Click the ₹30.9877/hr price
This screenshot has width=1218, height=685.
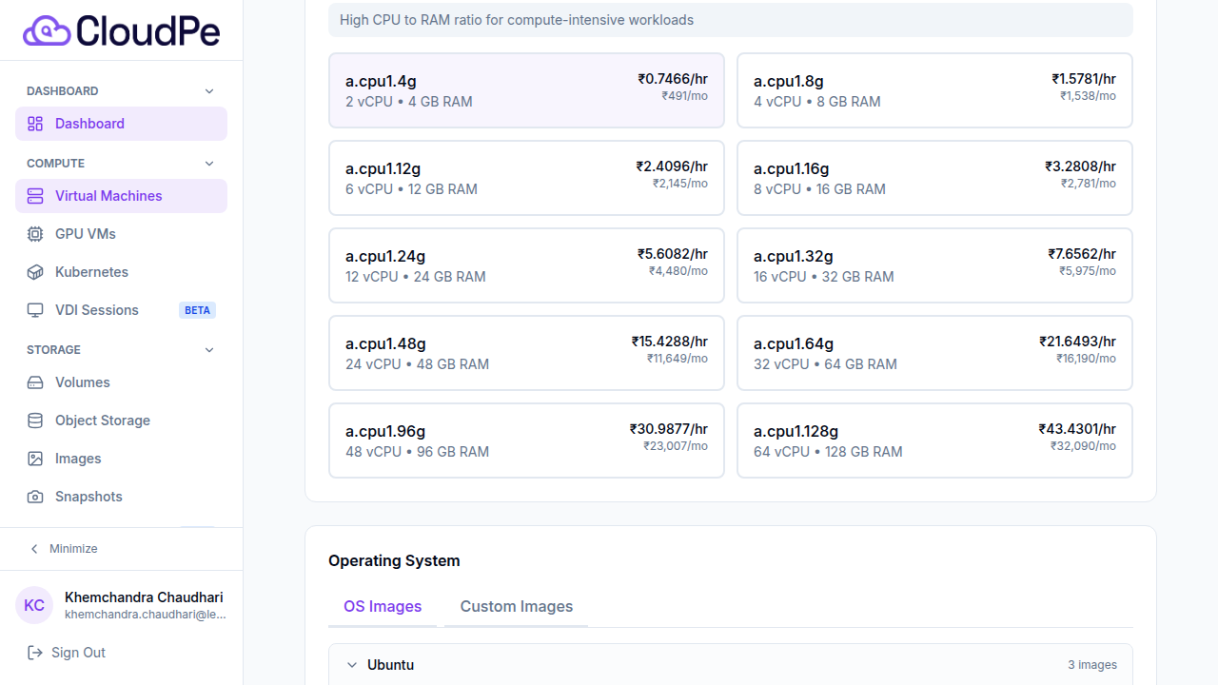(x=669, y=429)
